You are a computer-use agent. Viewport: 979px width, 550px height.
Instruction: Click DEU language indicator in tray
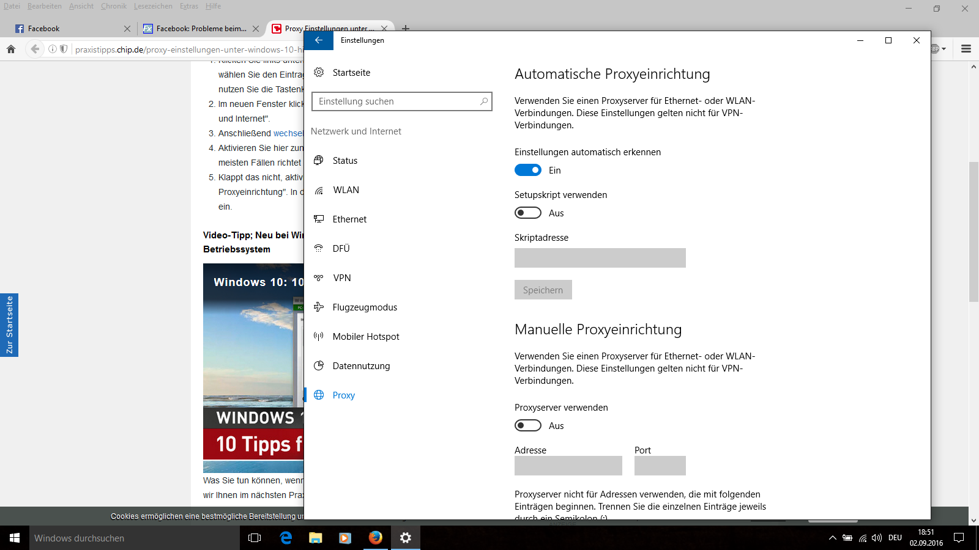[895, 538]
